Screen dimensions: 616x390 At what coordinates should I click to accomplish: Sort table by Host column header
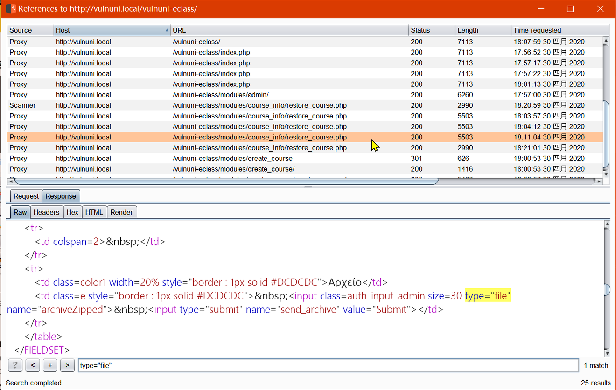[x=112, y=30]
